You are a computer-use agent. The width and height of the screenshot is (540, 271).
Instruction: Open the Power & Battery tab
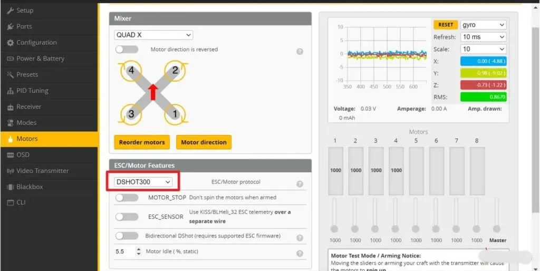click(x=49, y=59)
